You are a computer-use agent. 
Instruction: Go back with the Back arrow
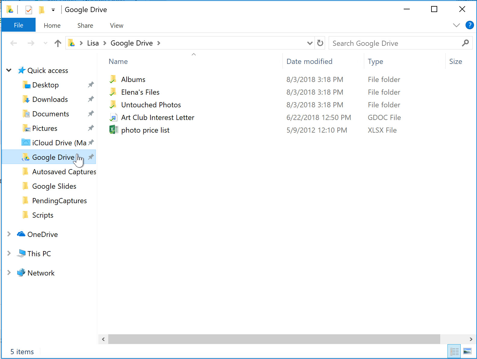pos(14,43)
